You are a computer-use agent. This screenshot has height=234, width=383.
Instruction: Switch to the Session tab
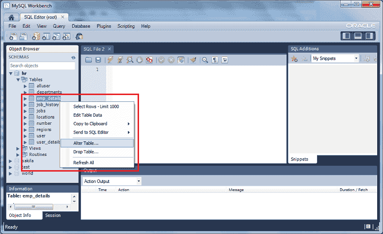(x=53, y=215)
